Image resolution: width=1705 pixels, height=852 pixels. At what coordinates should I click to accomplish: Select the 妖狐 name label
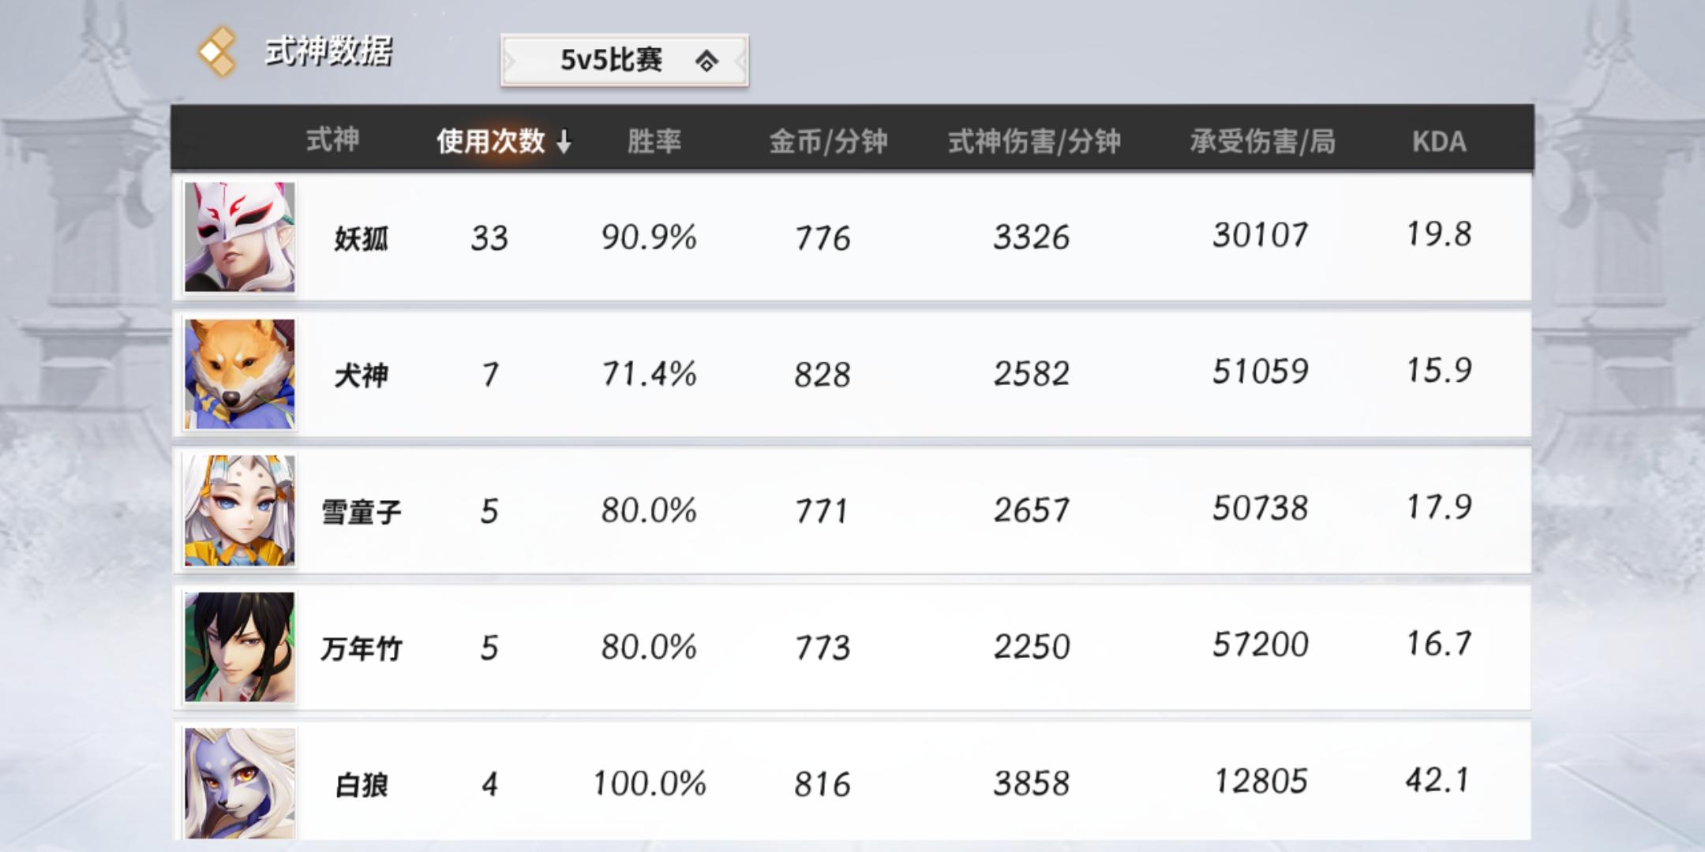click(x=361, y=238)
